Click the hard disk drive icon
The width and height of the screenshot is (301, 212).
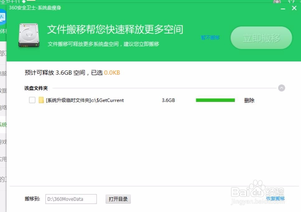pyautogui.click(x=29, y=35)
